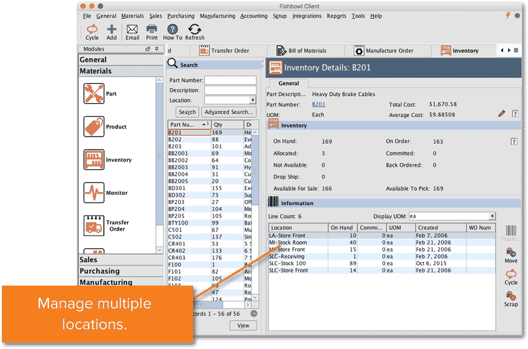Open the Product module icon

pyautogui.click(x=94, y=126)
